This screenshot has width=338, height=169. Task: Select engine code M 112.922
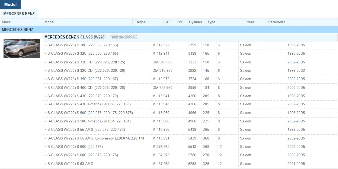[161, 45]
